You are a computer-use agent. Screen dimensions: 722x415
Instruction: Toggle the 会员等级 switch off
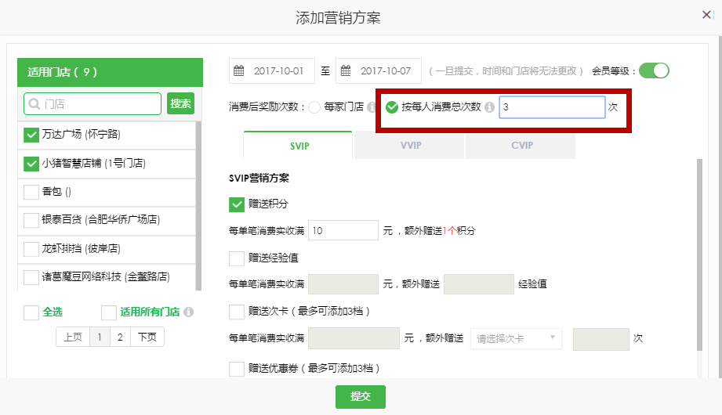(x=654, y=71)
